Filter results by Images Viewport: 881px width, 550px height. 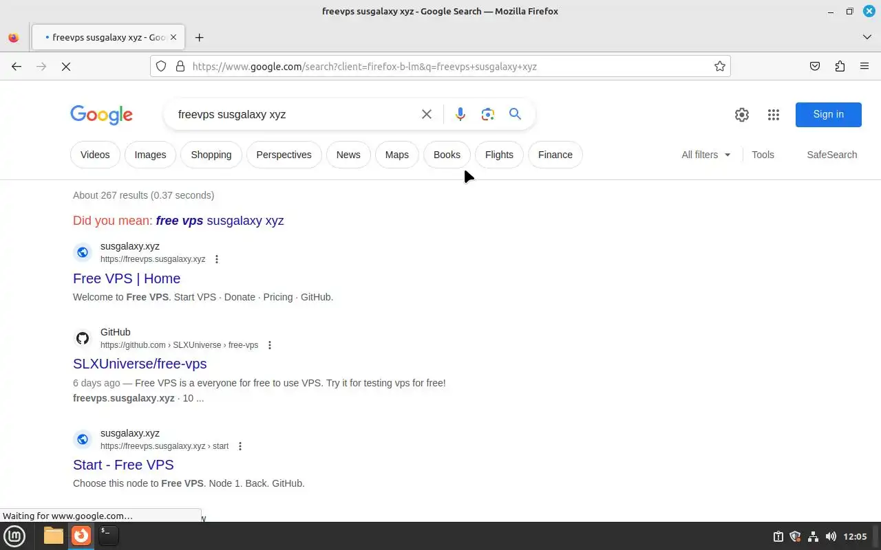(x=150, y=155)
